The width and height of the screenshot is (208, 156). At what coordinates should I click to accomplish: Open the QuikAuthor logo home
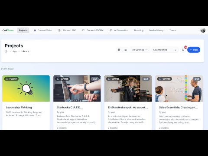(x=8, y=30)
